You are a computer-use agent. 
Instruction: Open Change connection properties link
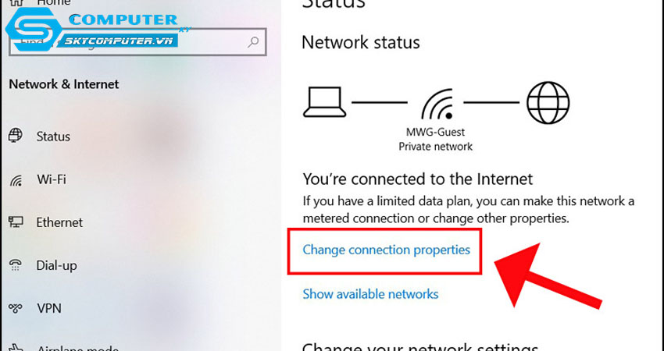[x=386, y=250]
